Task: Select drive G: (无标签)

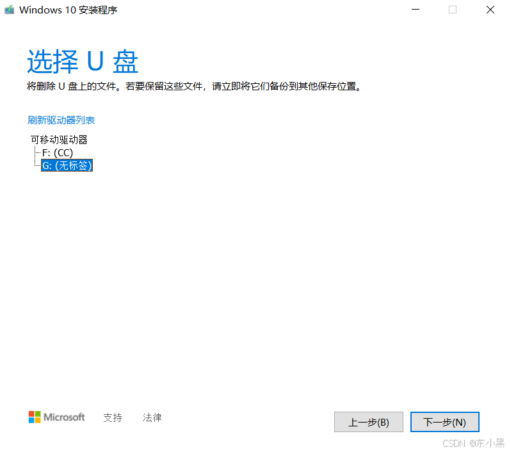Action: (67, 165)
